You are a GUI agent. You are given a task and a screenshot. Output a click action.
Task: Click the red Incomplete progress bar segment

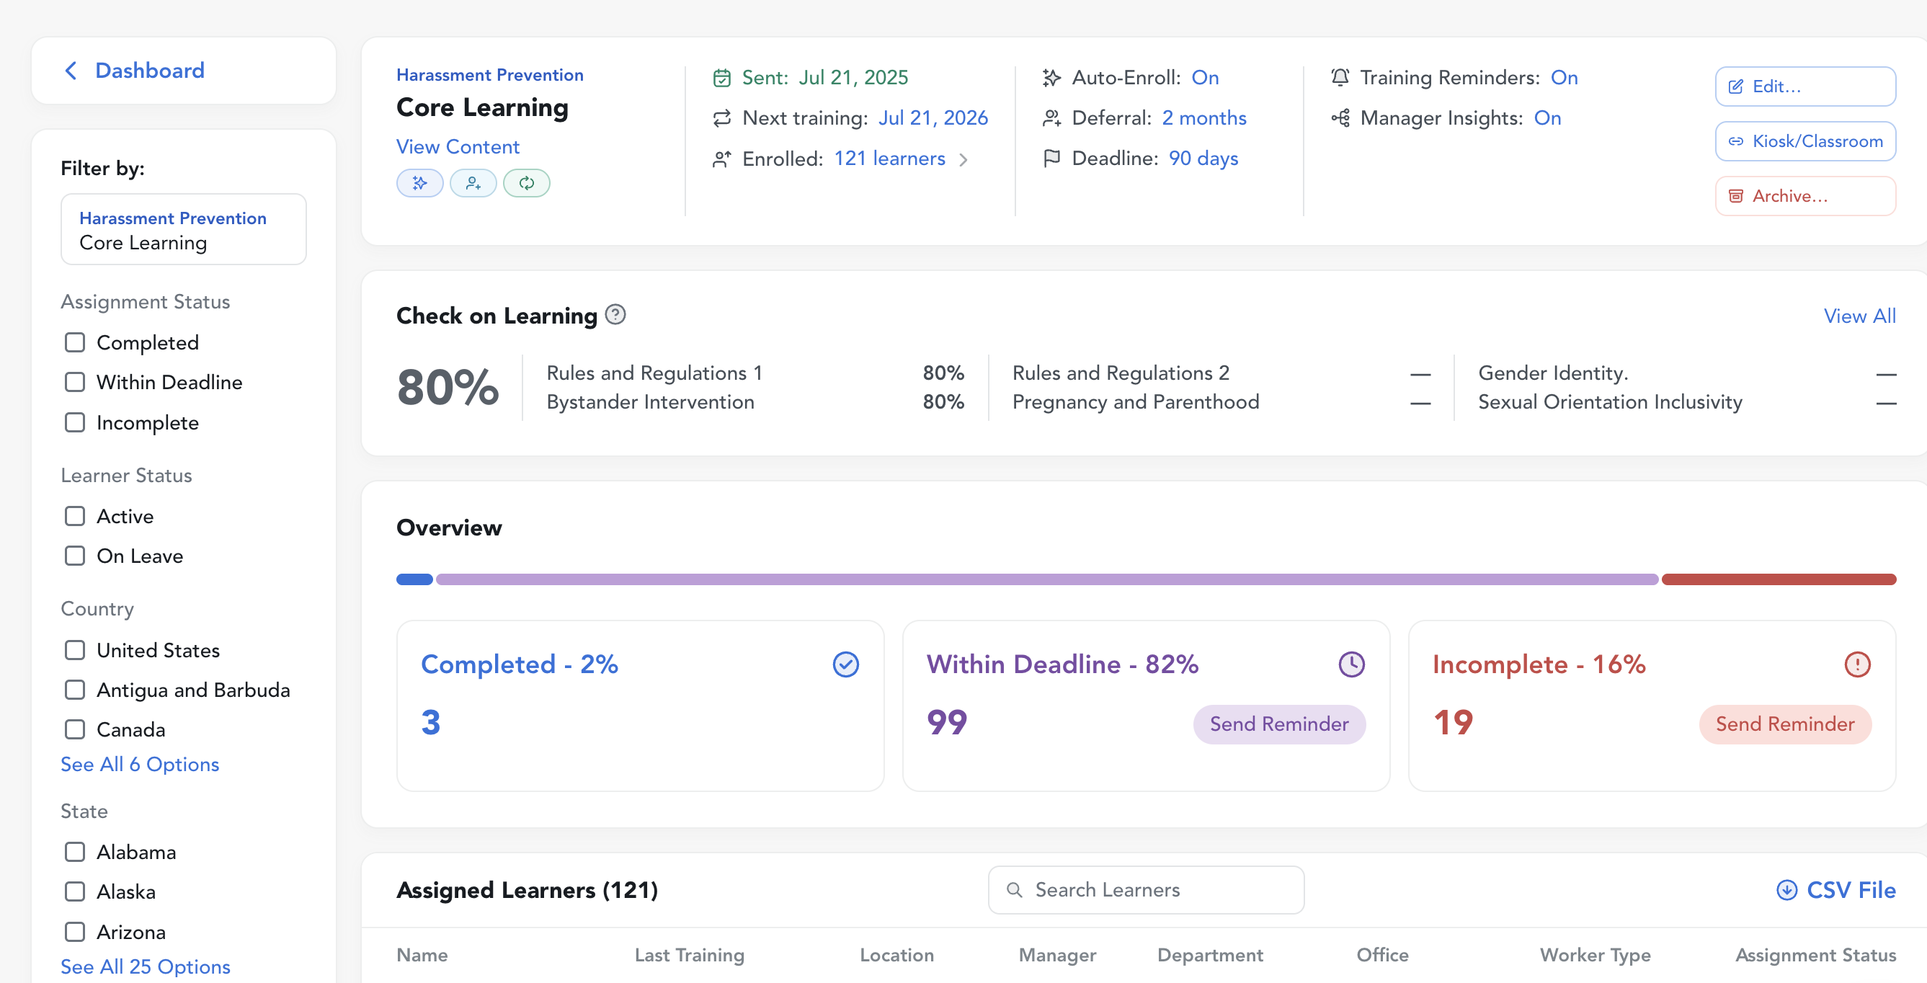[1778, 579]
